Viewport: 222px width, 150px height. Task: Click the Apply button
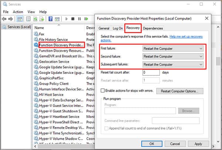198,144
